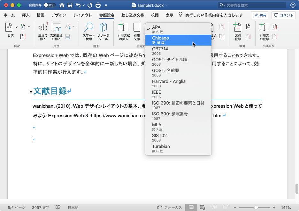Open the Comments (コメント) button
The height and width of the screenshot is (211, 299).
pos(284,15)
